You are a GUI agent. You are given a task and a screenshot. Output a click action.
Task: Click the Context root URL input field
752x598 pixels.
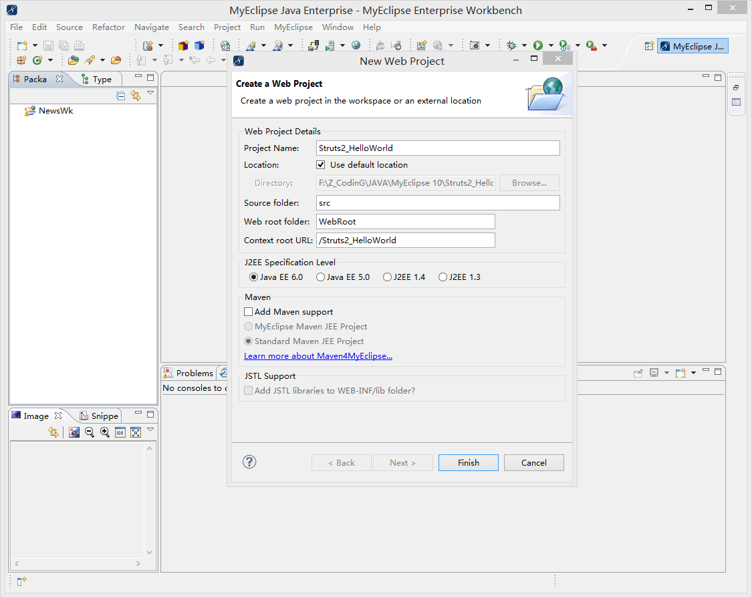point(405,241)
